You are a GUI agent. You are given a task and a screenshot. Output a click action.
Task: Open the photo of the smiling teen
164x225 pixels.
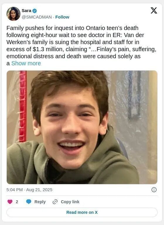coord(82,127)
